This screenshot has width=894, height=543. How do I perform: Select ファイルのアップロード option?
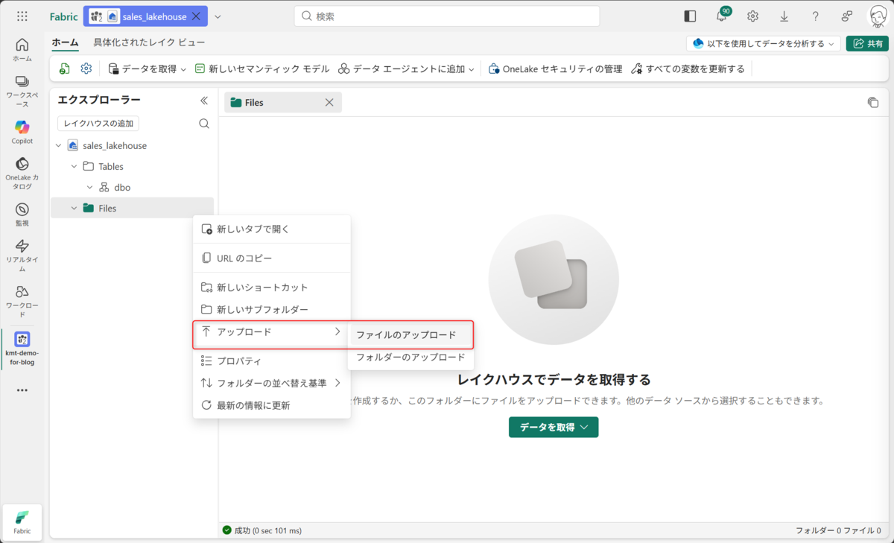tap(410, 335)
